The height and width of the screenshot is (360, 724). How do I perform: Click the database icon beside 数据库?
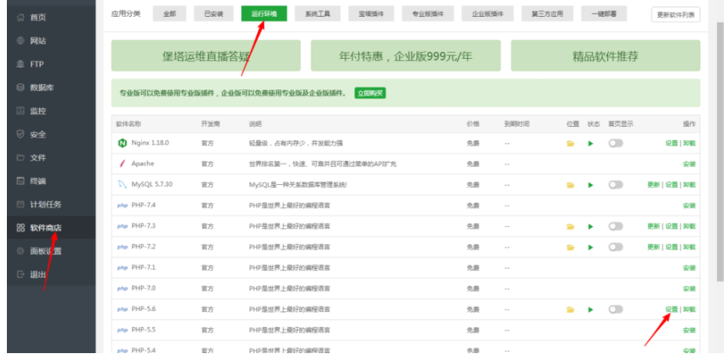21,88
